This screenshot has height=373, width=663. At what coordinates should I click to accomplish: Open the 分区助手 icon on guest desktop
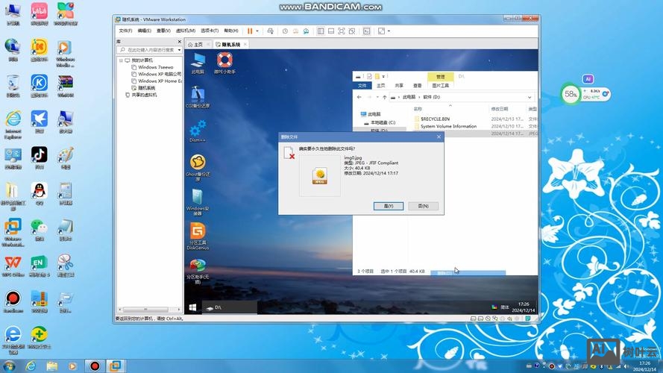click(198, 271)
